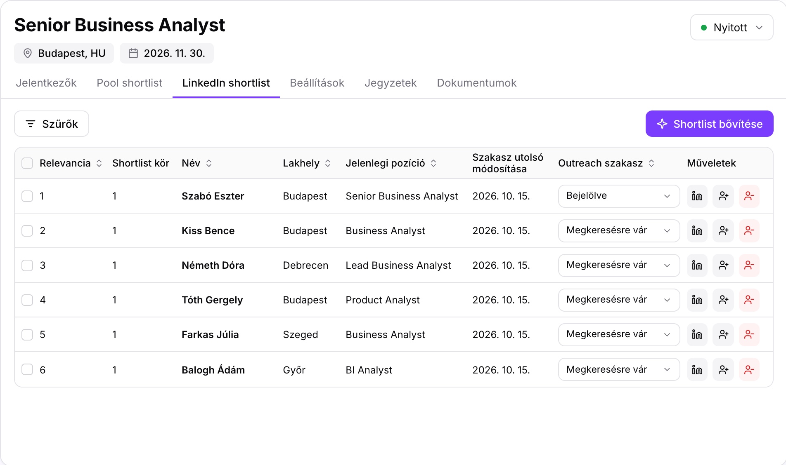Viewport: 786px width, 465px height.
Task: Remove Szabó Eszter from shortlist
Action: [749, 196]
